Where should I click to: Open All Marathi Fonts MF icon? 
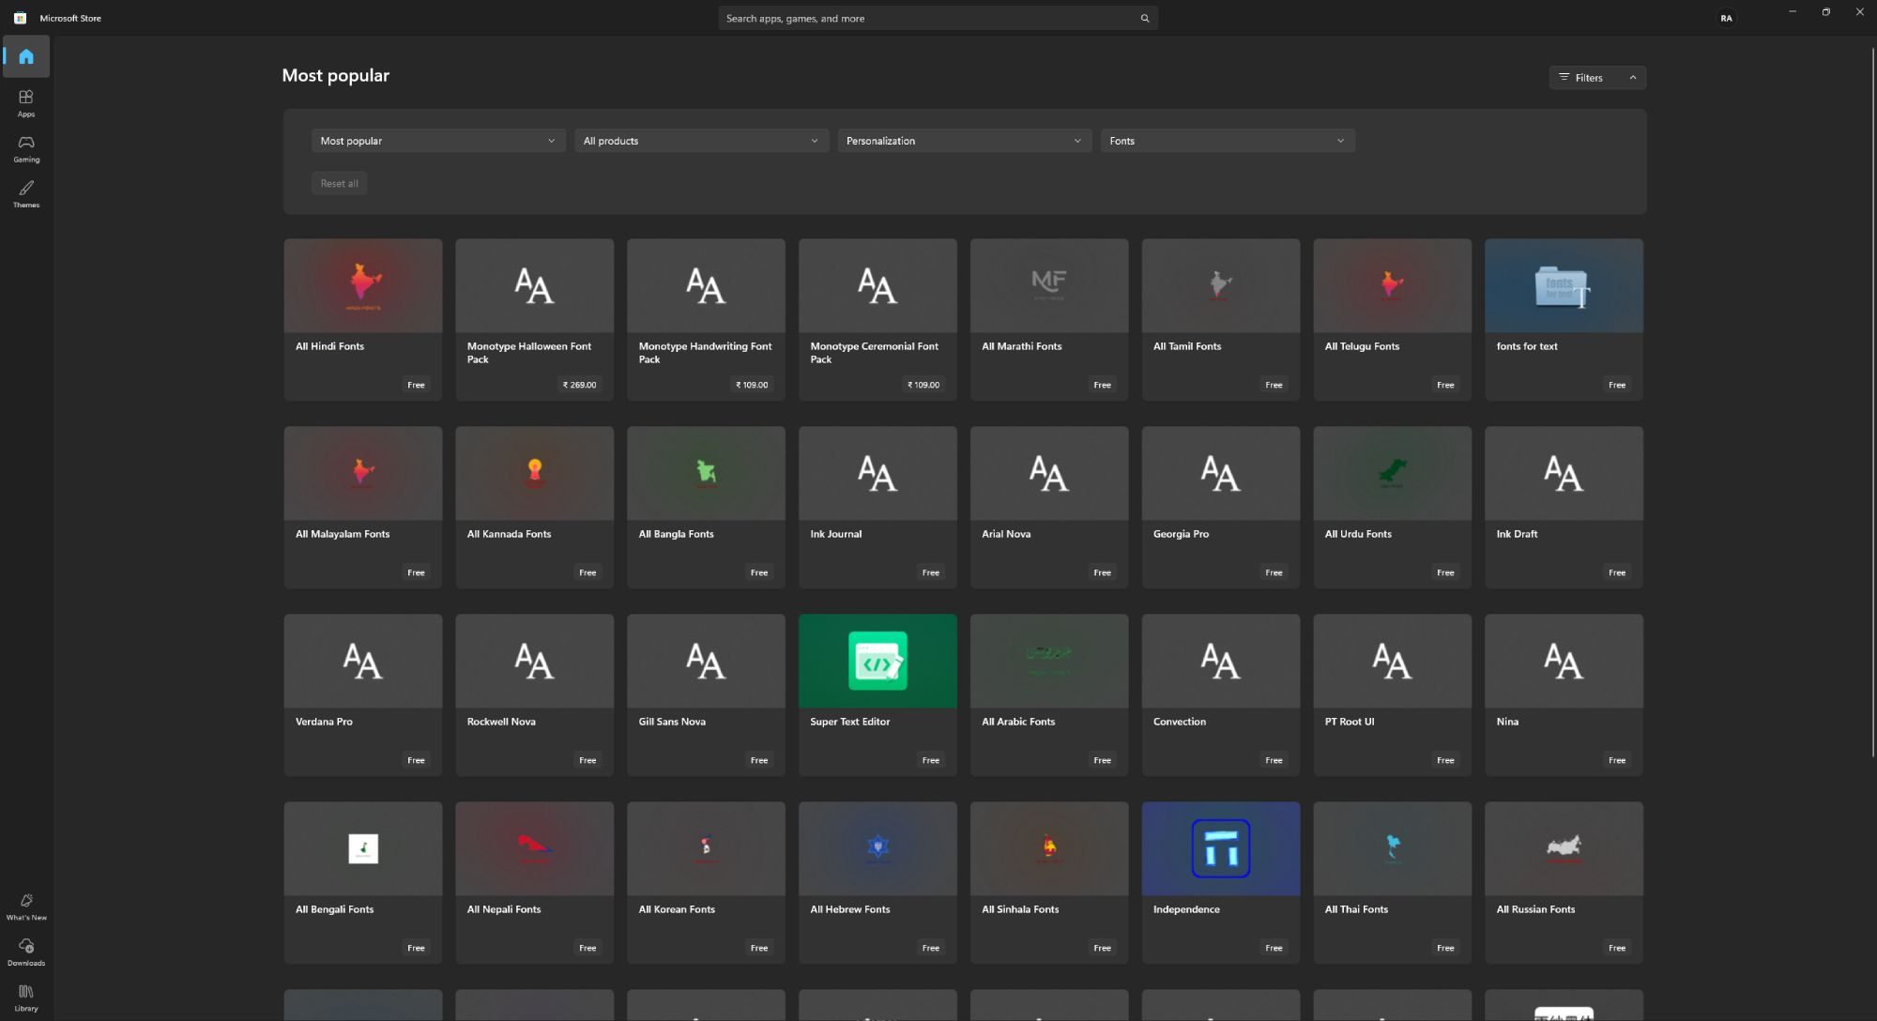click(x=1049, y=285)
